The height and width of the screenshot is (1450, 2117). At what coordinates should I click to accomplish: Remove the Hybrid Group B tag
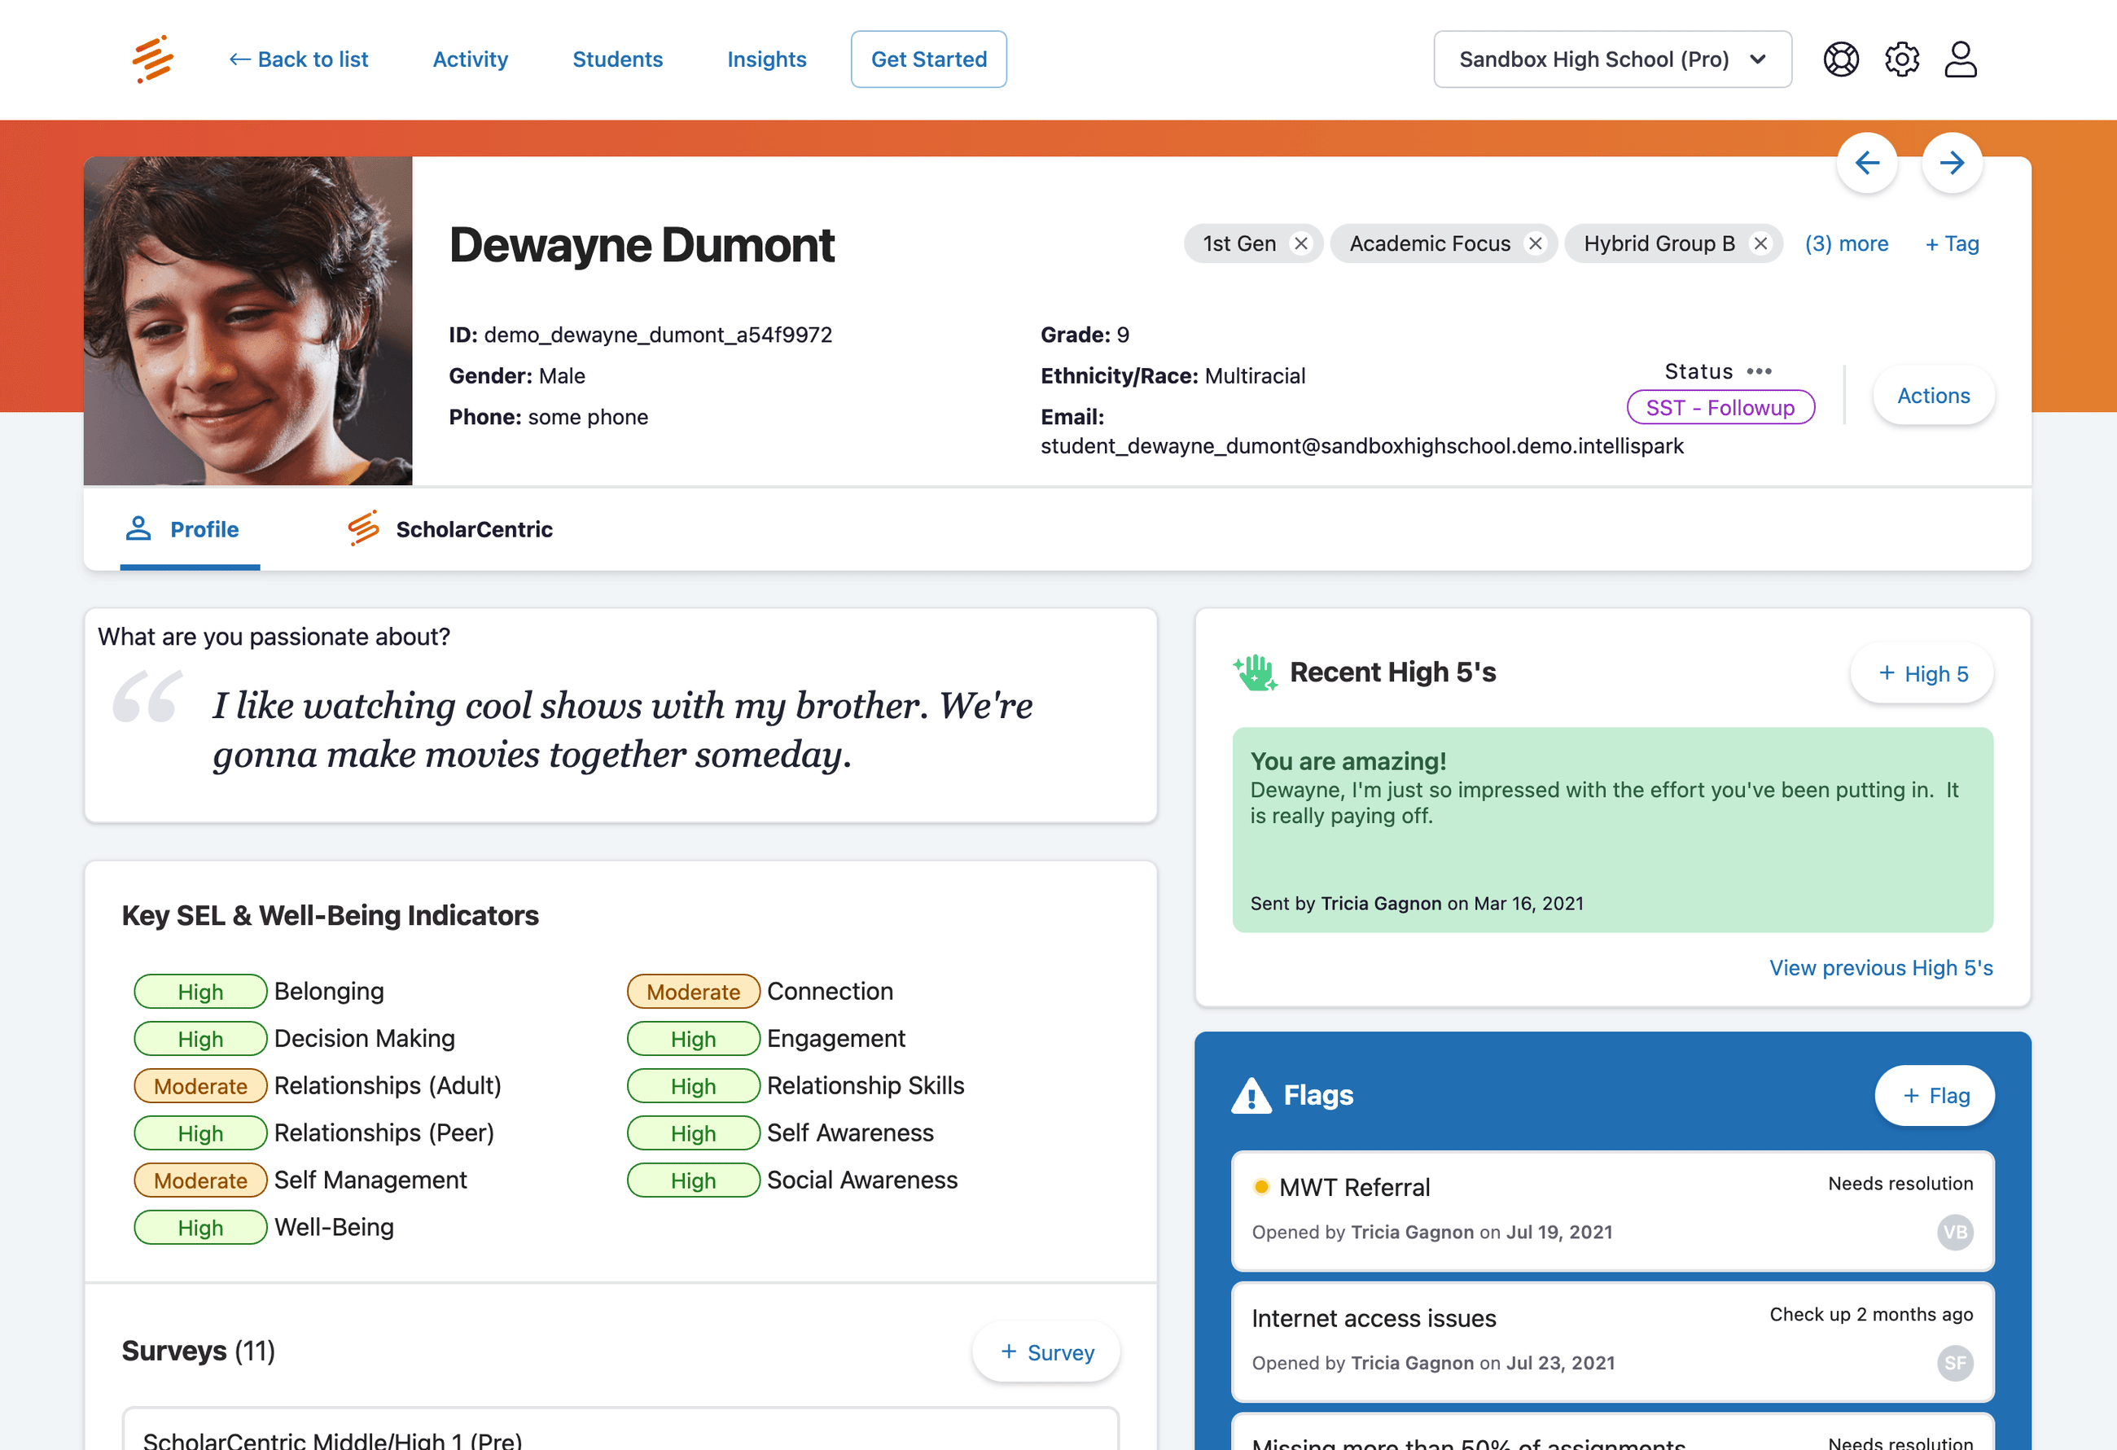[x=1760, y=244]
